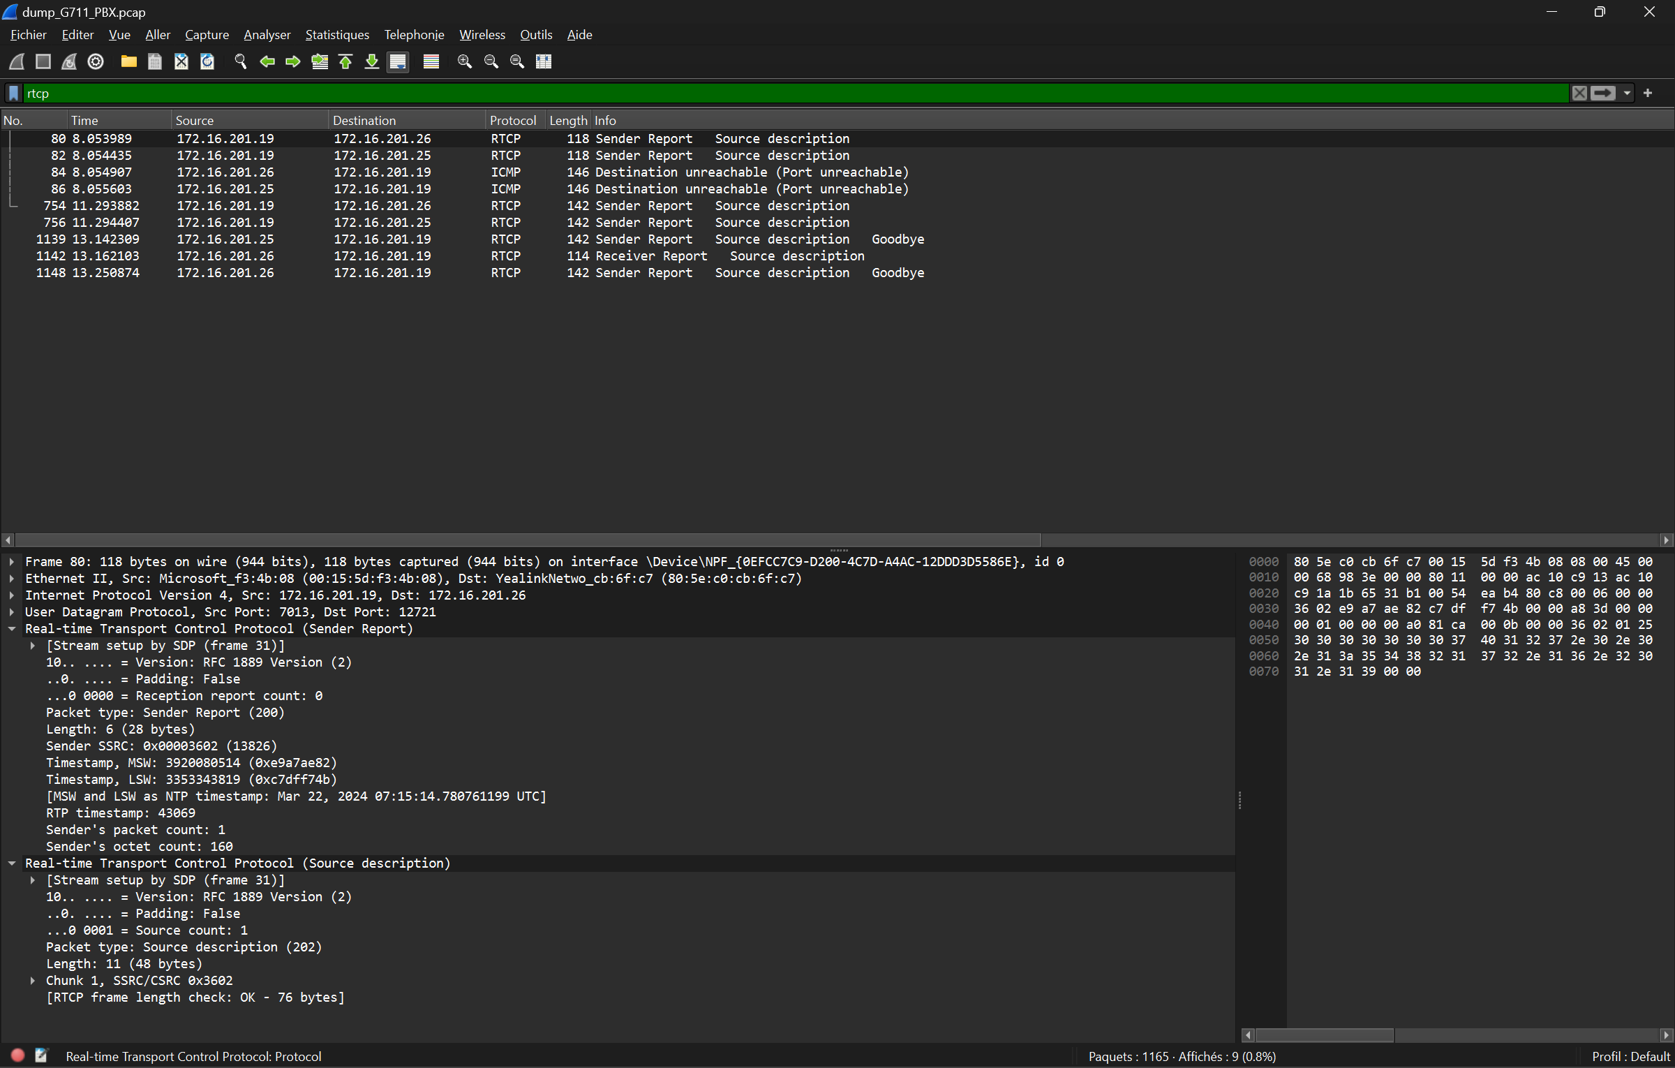Toggle packet list colorization
Screen dimensions: 1675x1068
pos(431,61)
